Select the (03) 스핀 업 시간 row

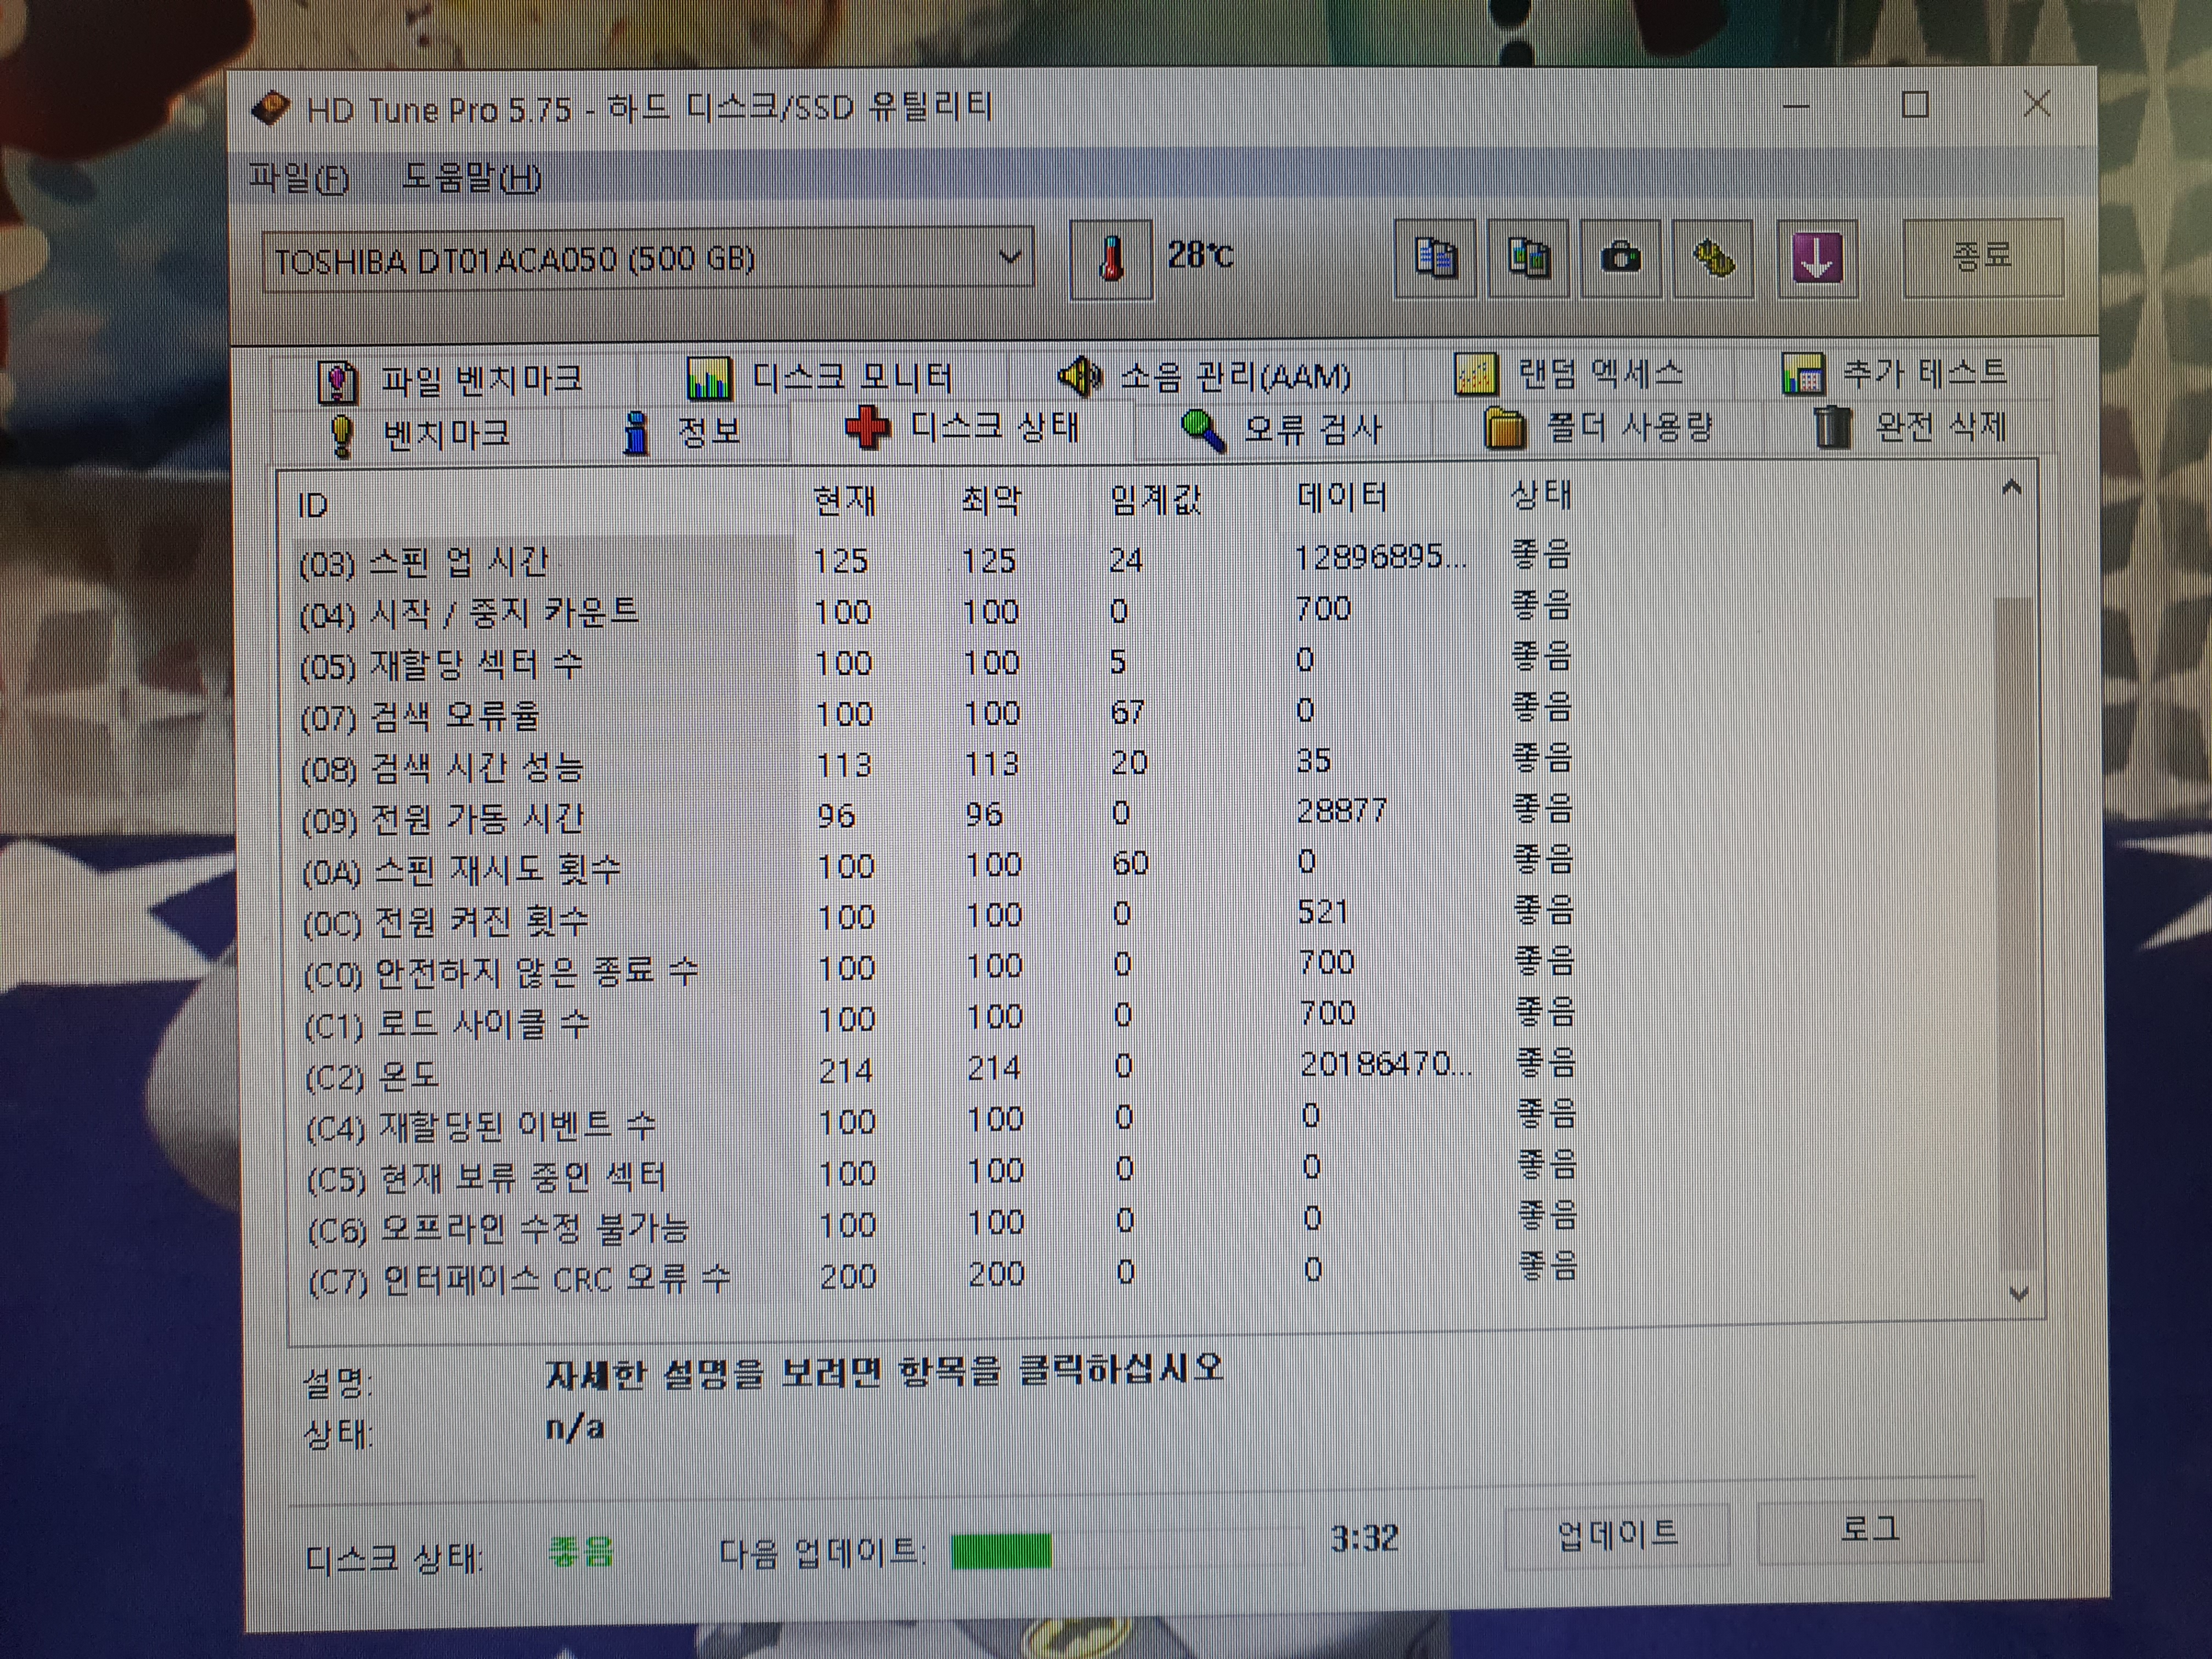[935, 559]
